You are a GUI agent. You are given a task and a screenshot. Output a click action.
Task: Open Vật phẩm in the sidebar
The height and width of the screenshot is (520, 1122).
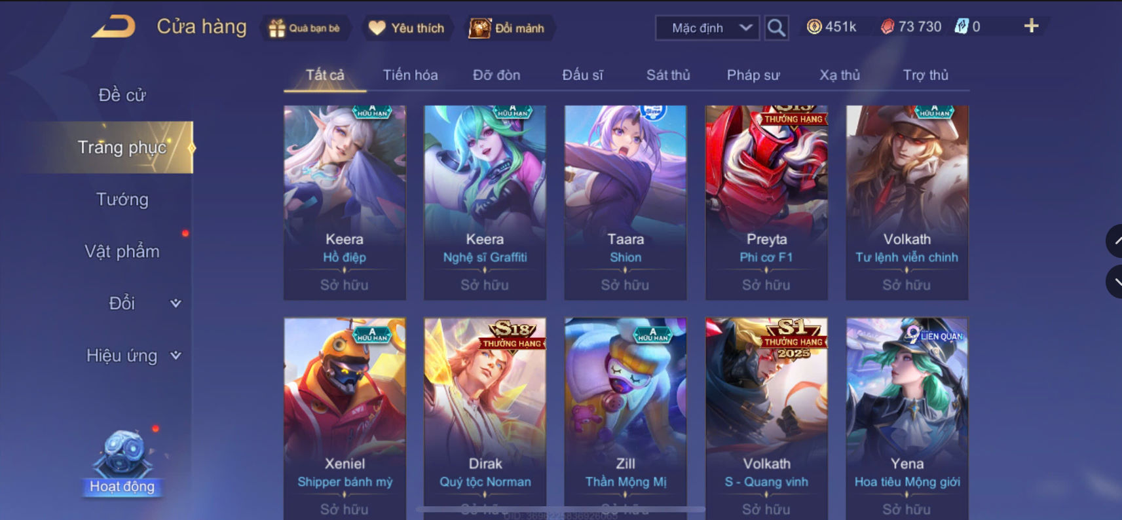[x=122, y=251]
